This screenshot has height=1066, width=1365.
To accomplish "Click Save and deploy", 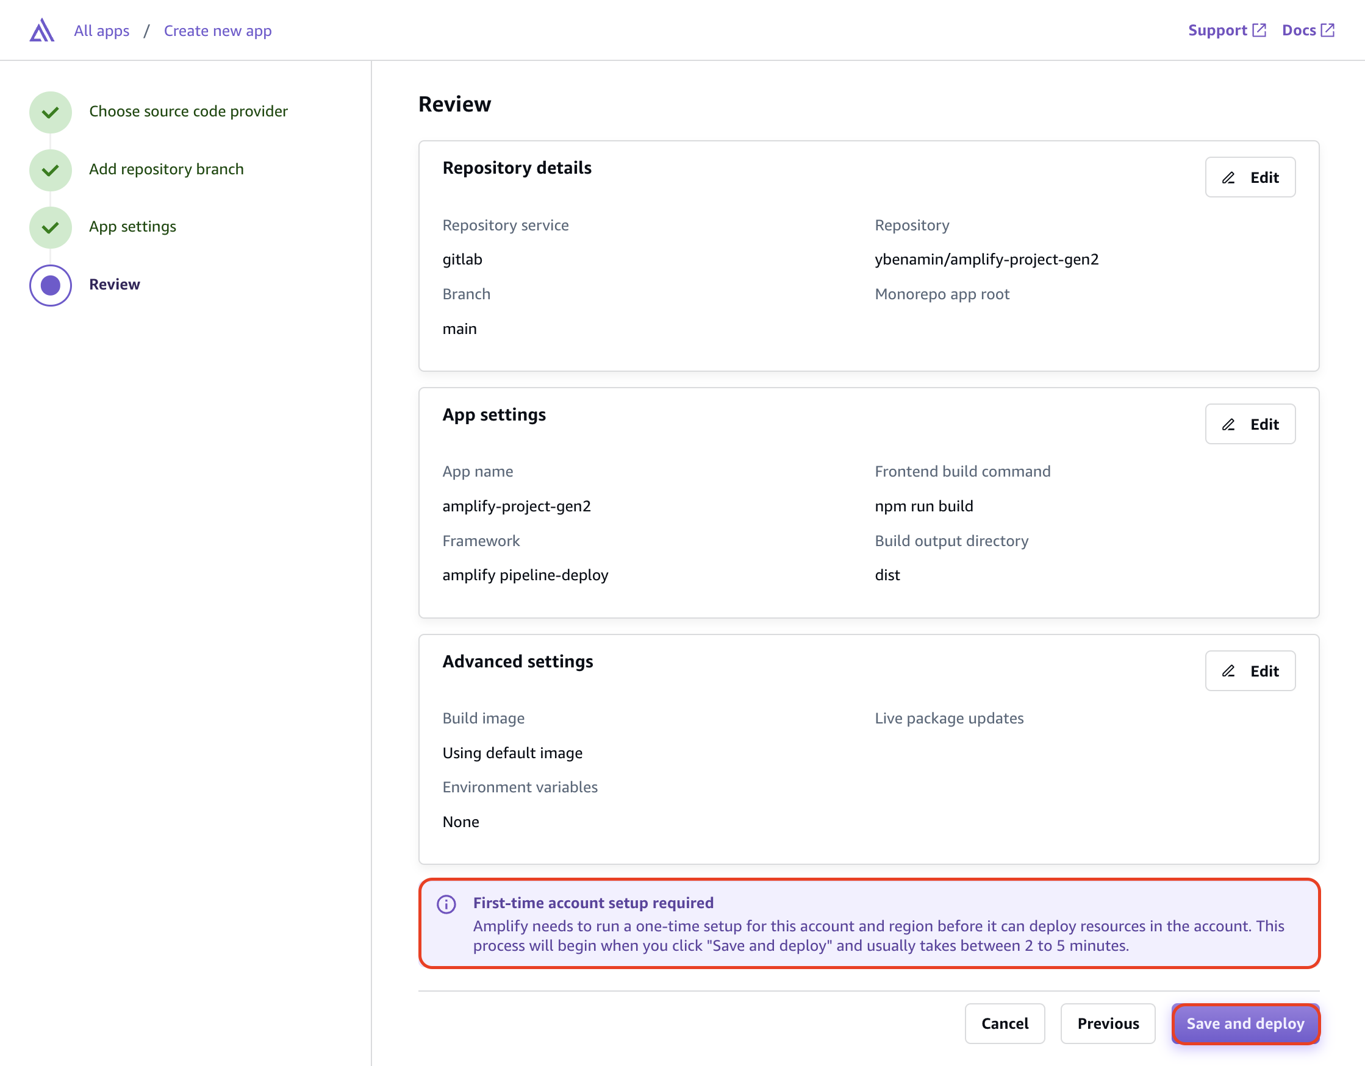I will pos(1245,1023).
